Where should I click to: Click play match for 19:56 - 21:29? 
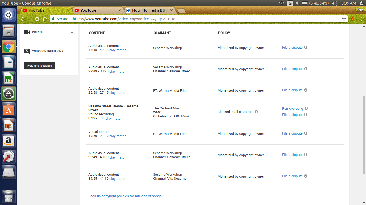(x=118, y=136)
